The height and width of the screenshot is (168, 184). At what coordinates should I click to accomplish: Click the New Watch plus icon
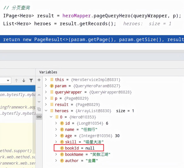click(x=39, y=80)
